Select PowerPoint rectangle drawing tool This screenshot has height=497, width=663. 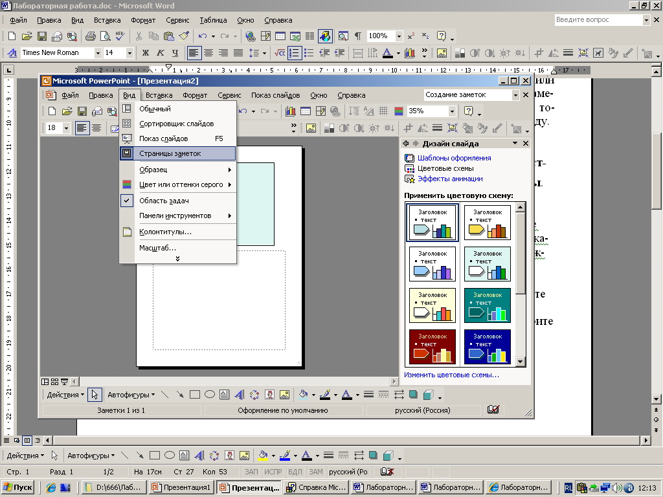pyautogui.click(x=194, y=395)
